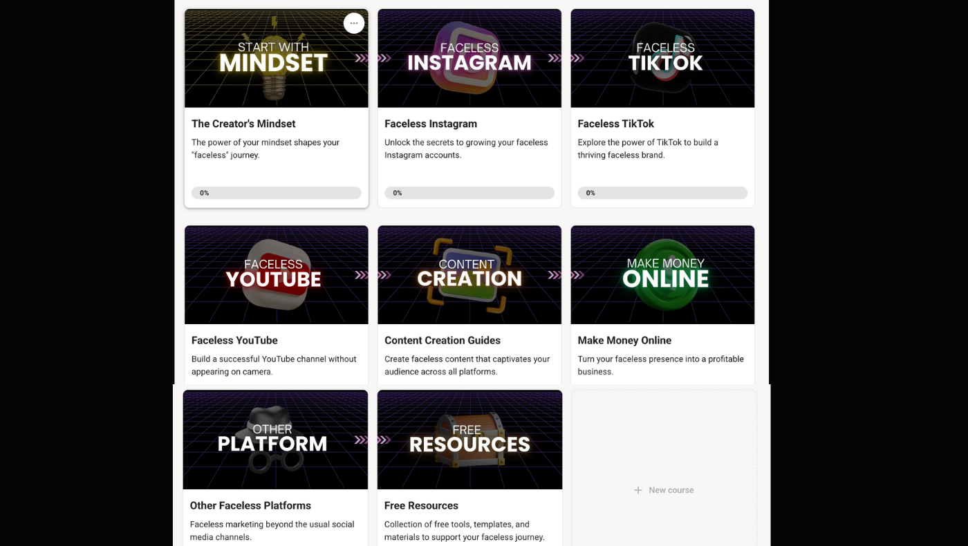This screenshot has height=546, width=968.
Task: Select the Other Platform banner image
Action: pyautogui.click(x=275, y=440)
